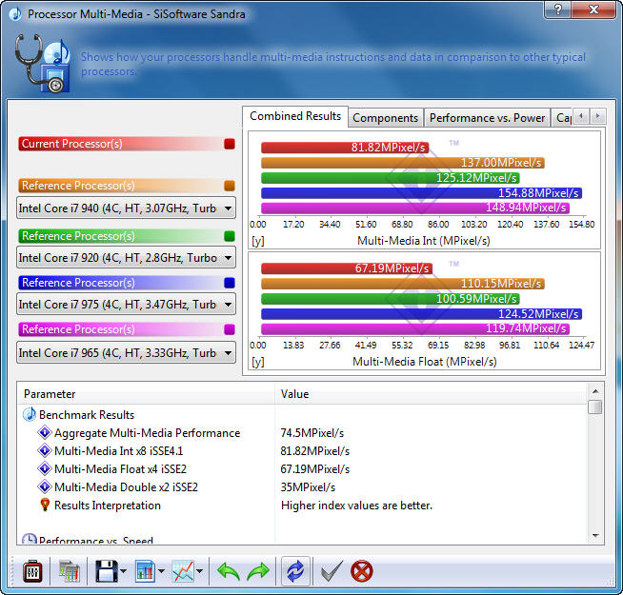This screenshot has height=595, width=623.
Task: Select the Multi-Media Float x4 iSSE2 row
Action: (x=303, y=469)
